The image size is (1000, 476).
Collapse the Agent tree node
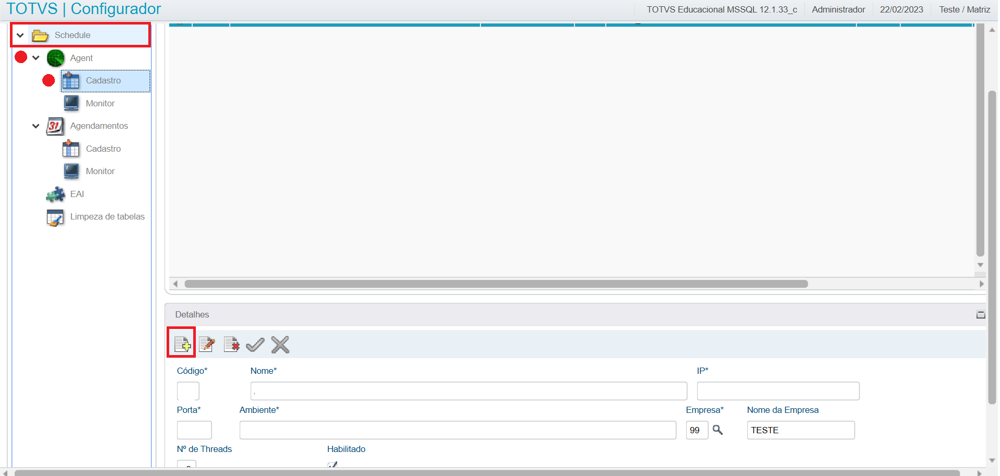click(36, 58)
